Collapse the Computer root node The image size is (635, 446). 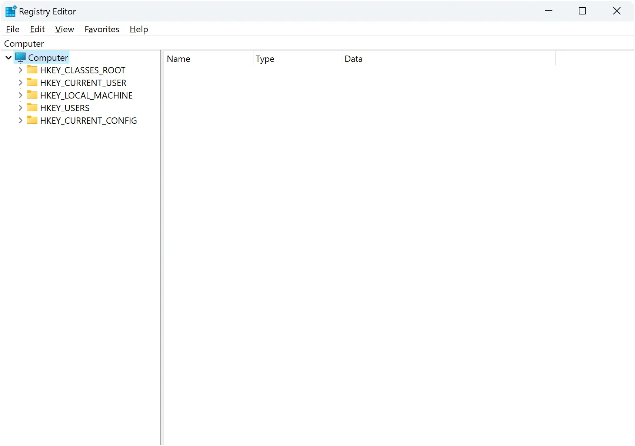[x=9, y=58]
